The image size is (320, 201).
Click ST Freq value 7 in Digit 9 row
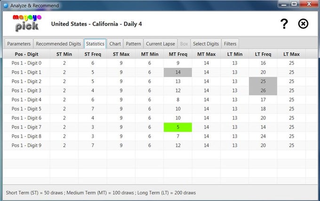93,146
